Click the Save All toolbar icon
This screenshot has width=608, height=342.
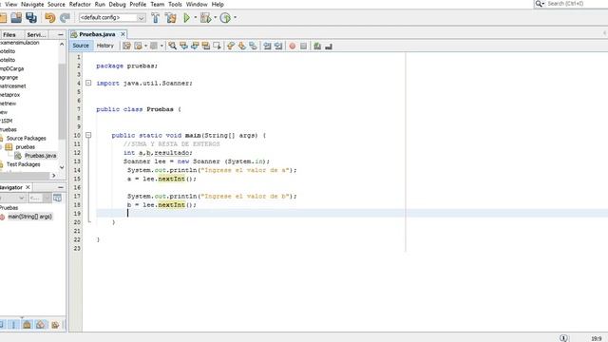click(x=31, y=17)
